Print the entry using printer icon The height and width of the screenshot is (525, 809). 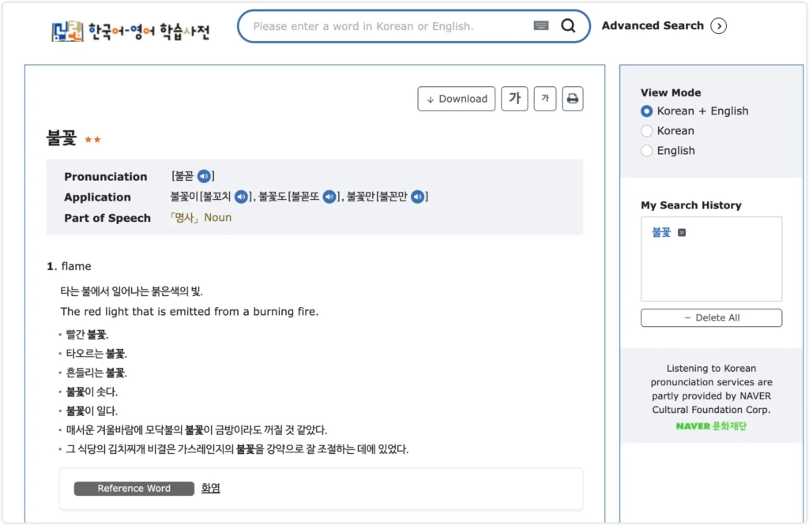[x=573, y=99]
